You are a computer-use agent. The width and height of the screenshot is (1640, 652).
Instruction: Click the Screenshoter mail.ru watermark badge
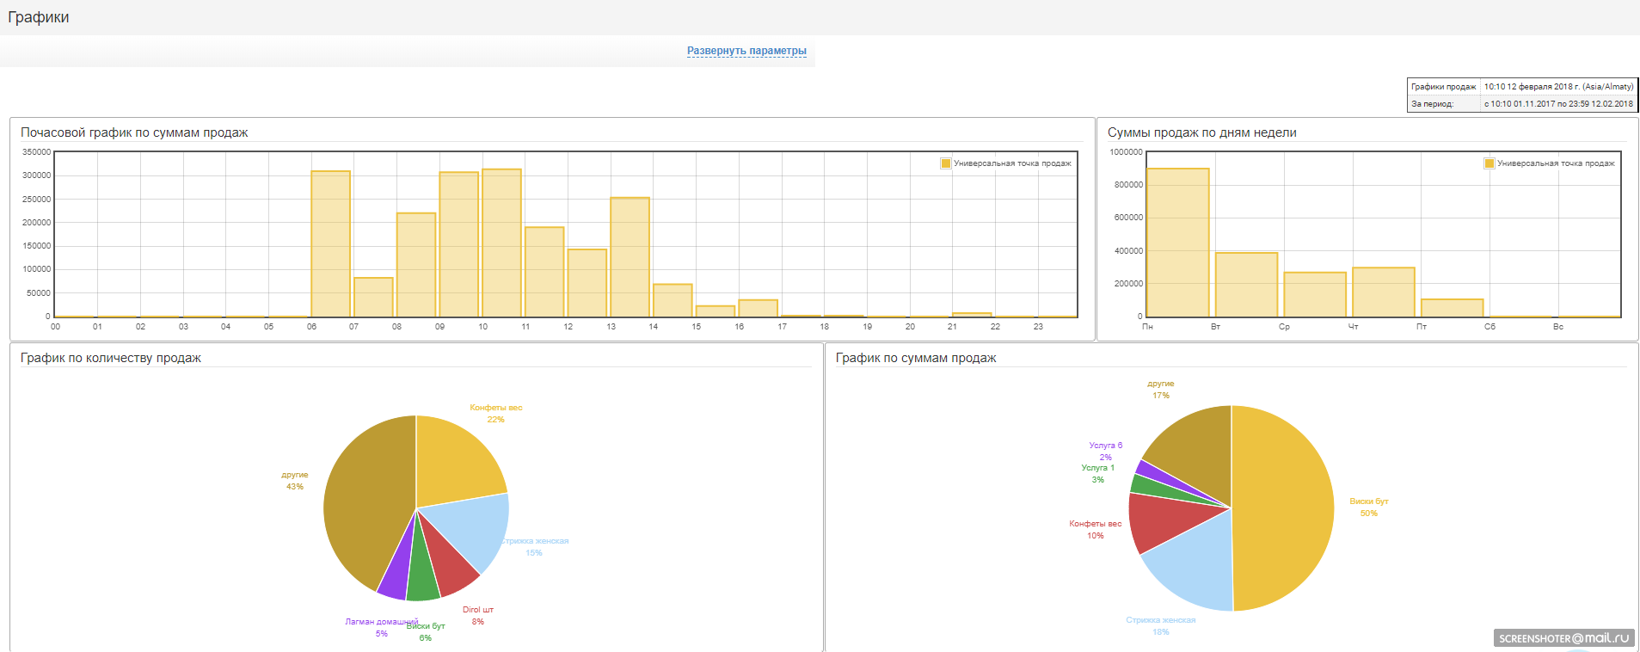[x=1563, y=638]
